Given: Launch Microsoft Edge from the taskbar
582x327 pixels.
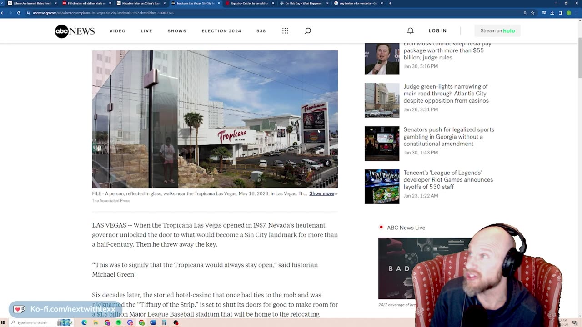Looking at the screenshot, I should [84, 322].
